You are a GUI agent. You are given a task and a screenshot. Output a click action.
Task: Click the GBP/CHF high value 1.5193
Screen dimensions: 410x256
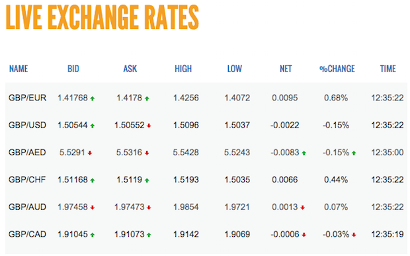click(x=186, y=180)
